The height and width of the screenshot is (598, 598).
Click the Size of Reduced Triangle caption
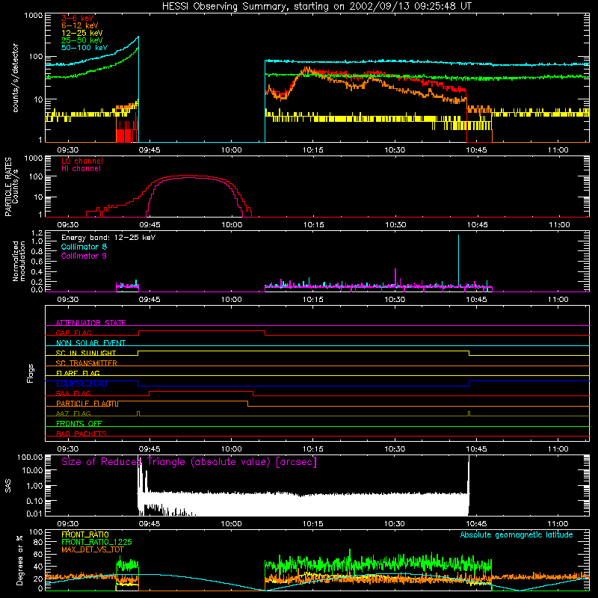(189, 462)
